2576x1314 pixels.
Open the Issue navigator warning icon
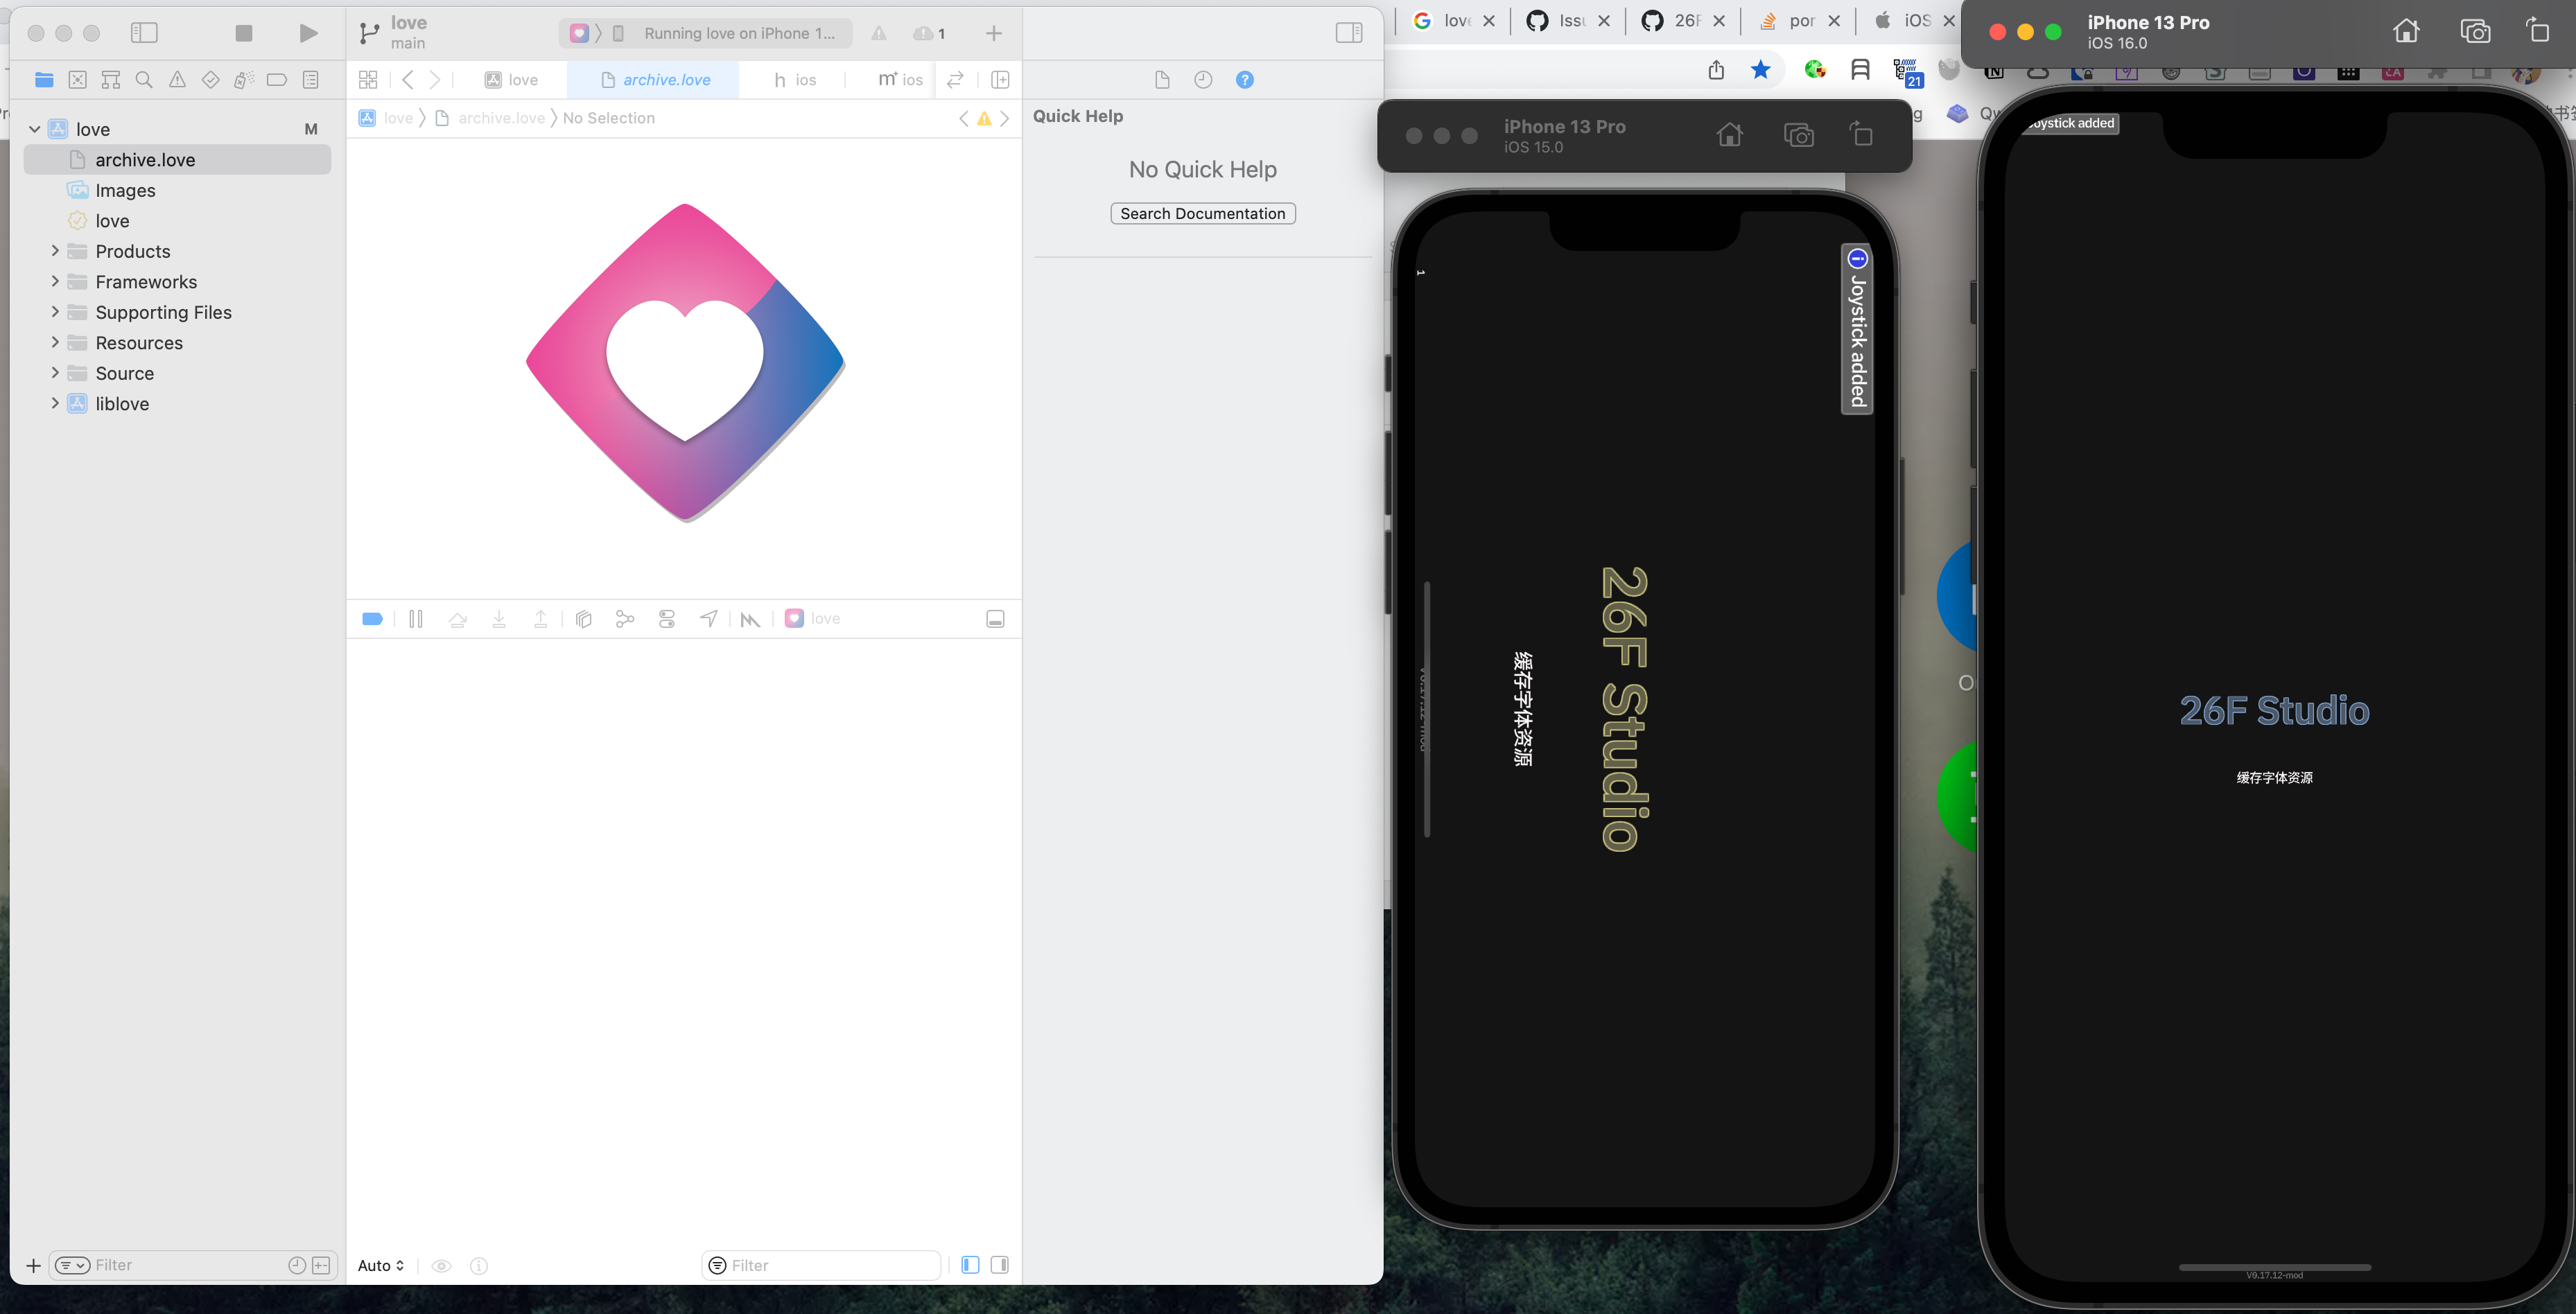177,79
